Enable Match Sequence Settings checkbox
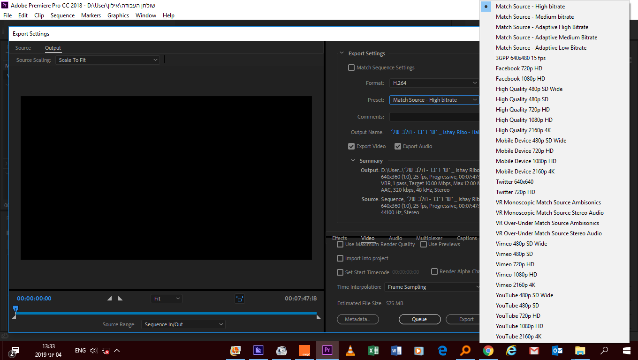Screen dimensions: 638x360 351,67
